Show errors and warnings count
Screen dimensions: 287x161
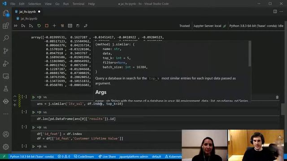pyautogui.click(x=64, y=157)
